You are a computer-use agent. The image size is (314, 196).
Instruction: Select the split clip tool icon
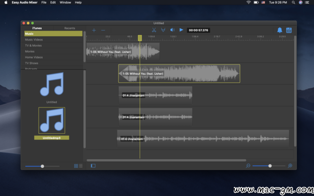[x=163, y=30]
